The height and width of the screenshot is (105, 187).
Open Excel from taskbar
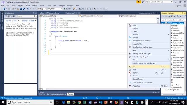(x=85, y=102)
